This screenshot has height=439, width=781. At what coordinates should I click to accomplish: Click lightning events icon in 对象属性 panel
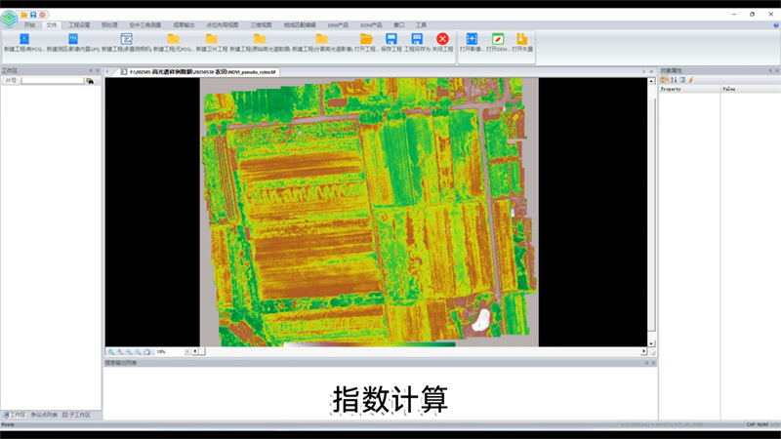[x=691, y=80]
